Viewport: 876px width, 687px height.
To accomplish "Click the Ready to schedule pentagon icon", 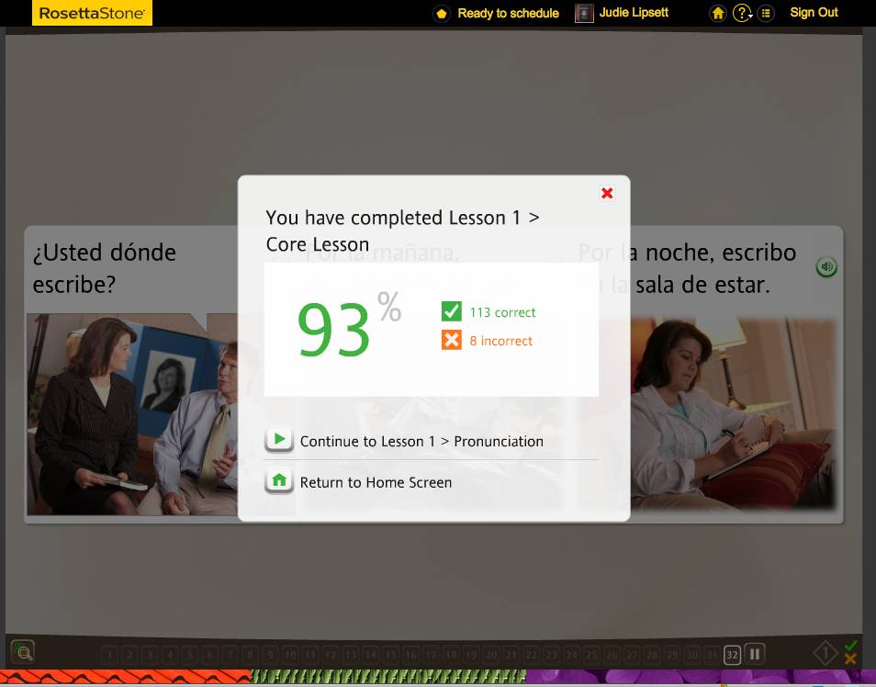I will (442, 14).
